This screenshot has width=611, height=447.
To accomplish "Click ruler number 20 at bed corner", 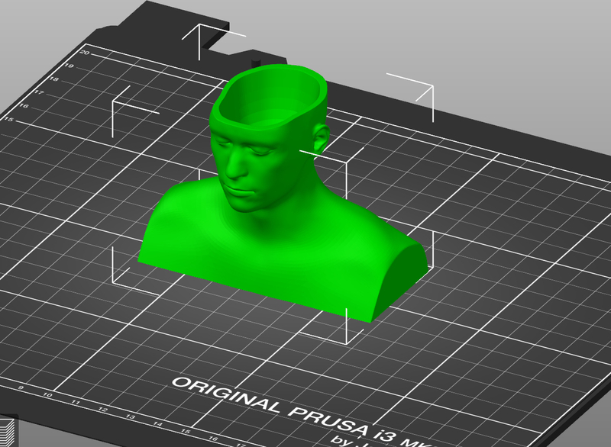I will click(86, 53).
